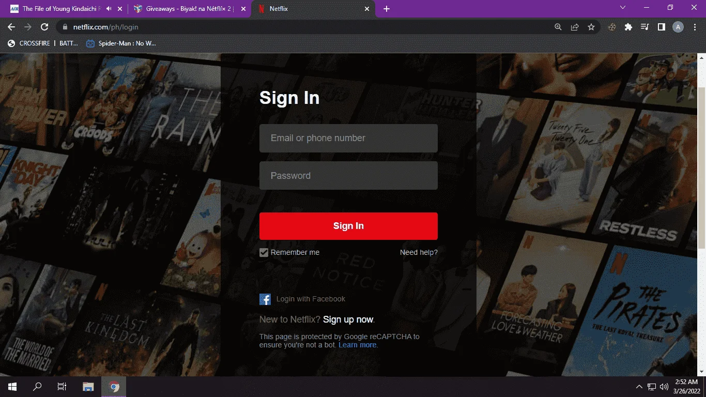Open the media control playlist icon

pos(645,27)
